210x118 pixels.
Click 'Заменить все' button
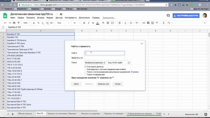(103, 84)
